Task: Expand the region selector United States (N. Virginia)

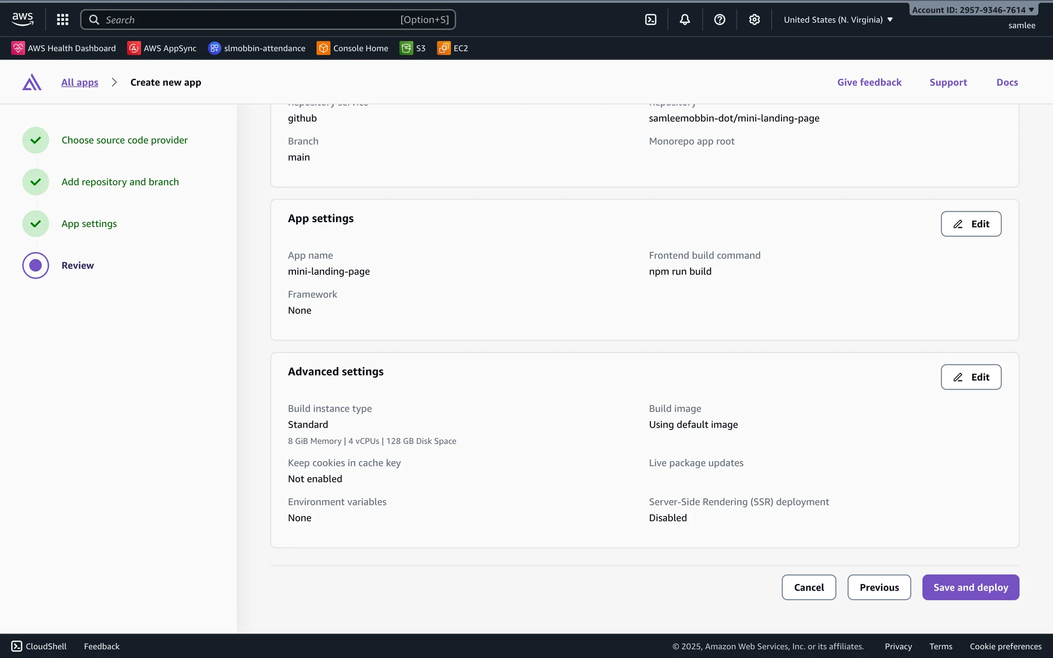Action: 838,20
